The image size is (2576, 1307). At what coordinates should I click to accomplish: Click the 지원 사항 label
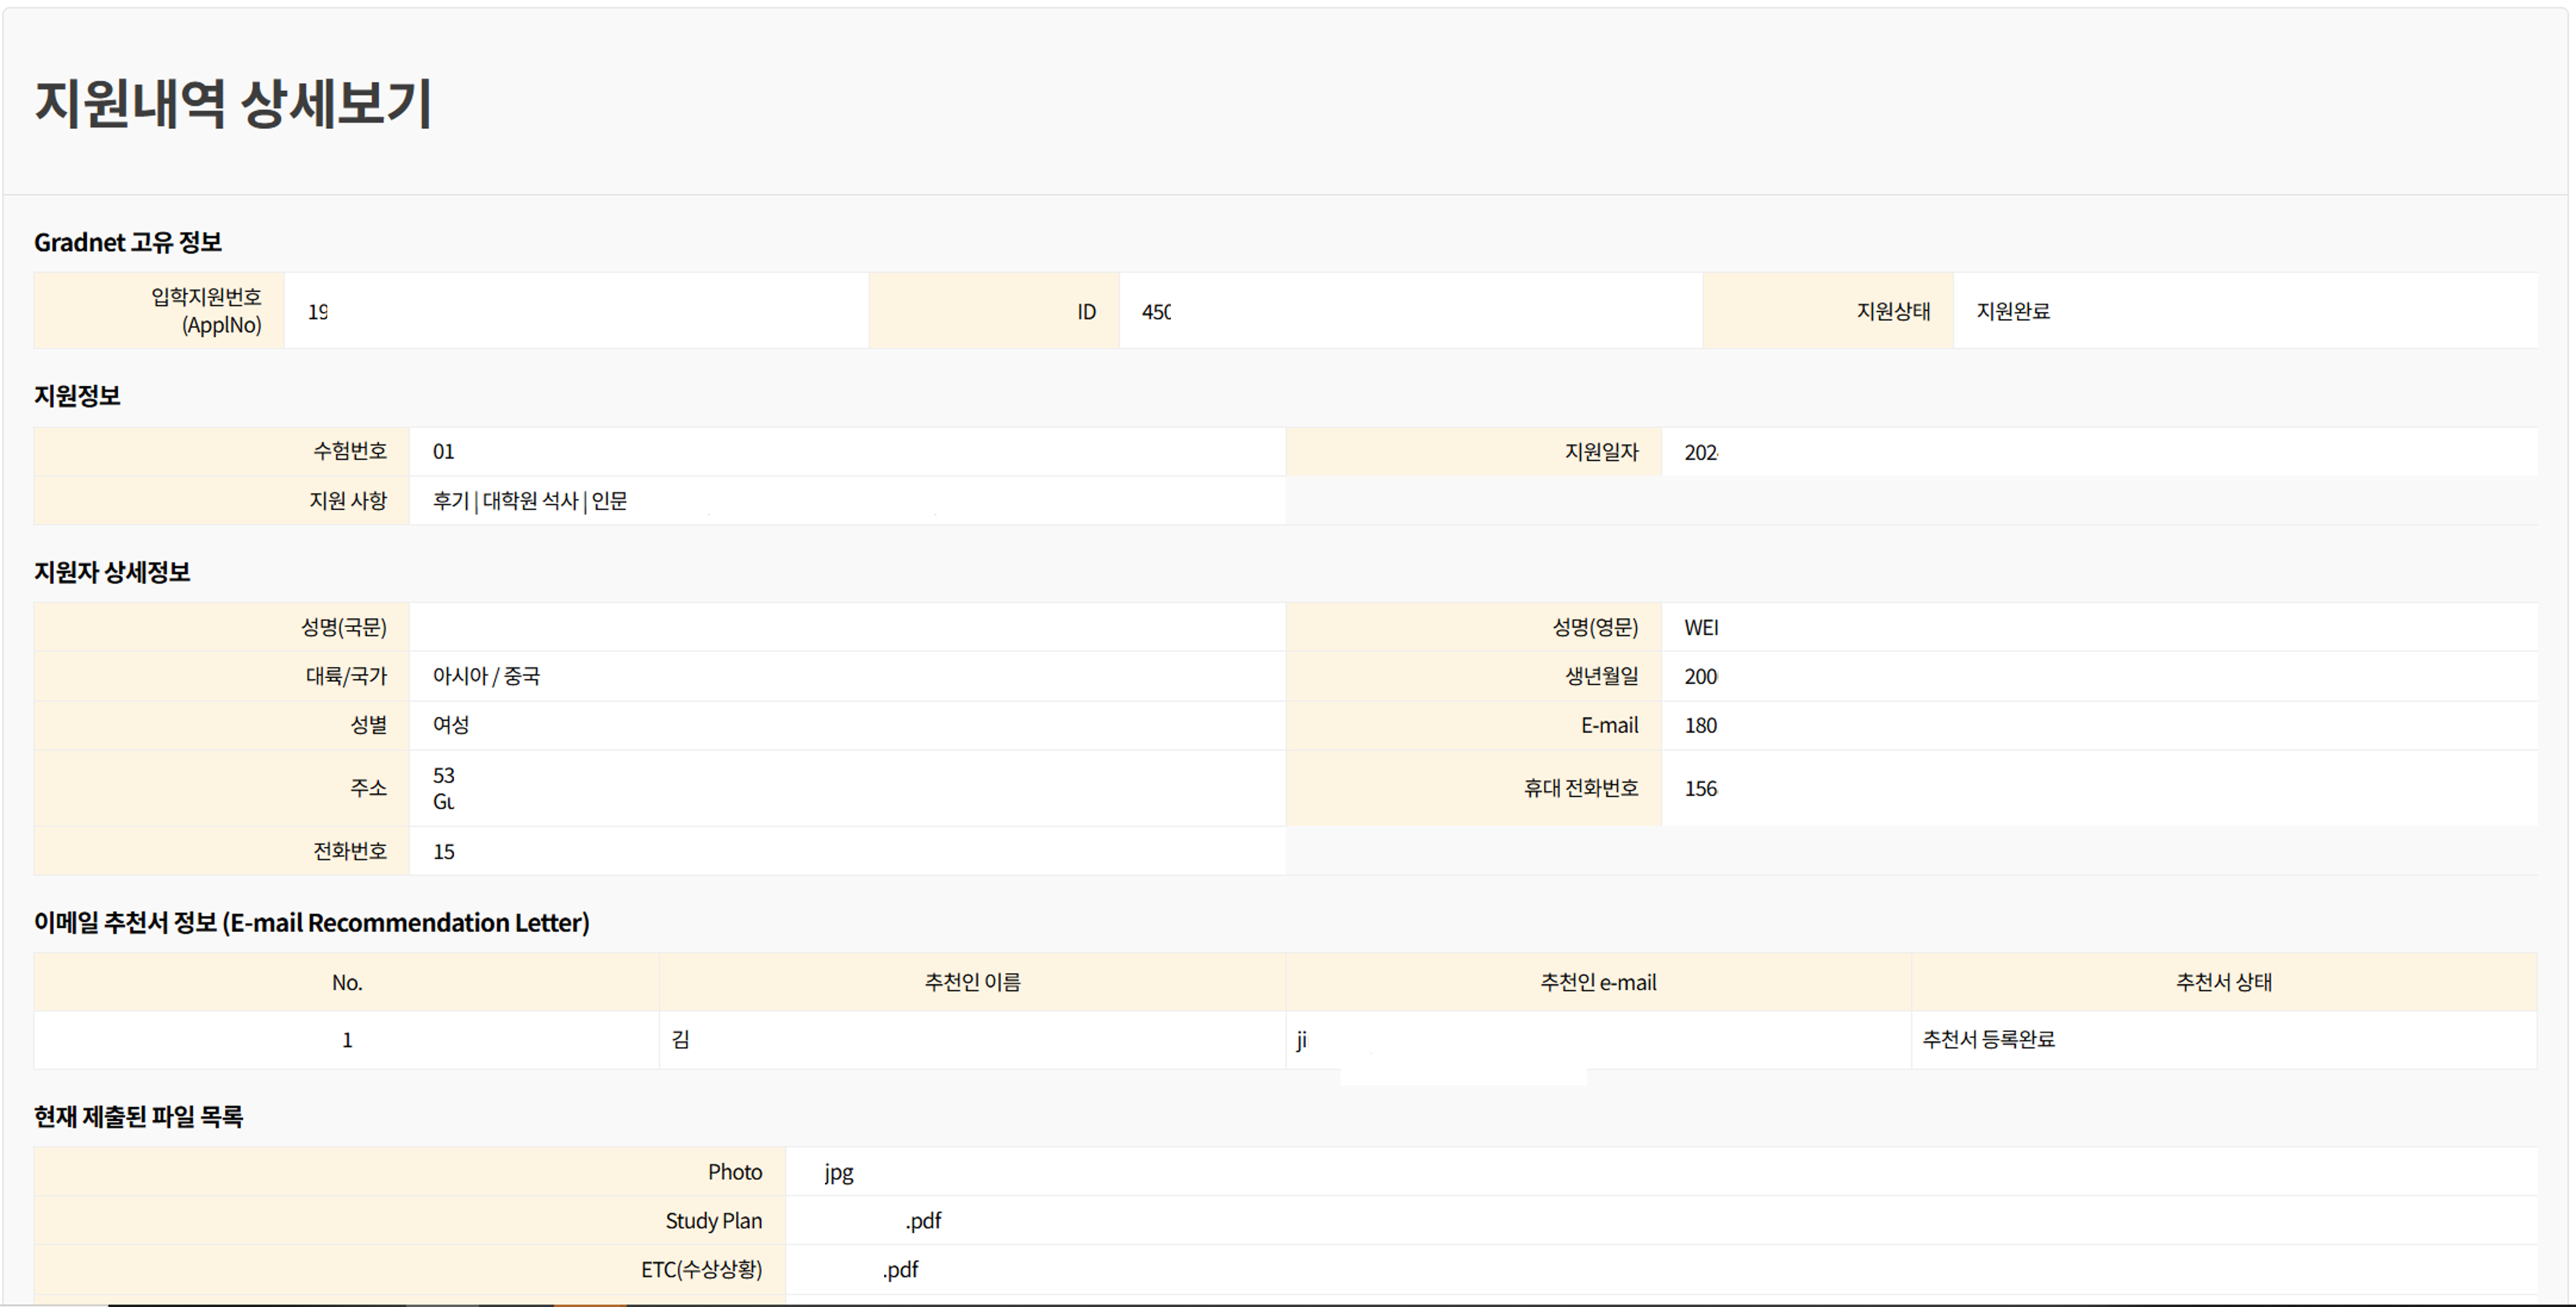pyautogui.click(x=348, y=500)
